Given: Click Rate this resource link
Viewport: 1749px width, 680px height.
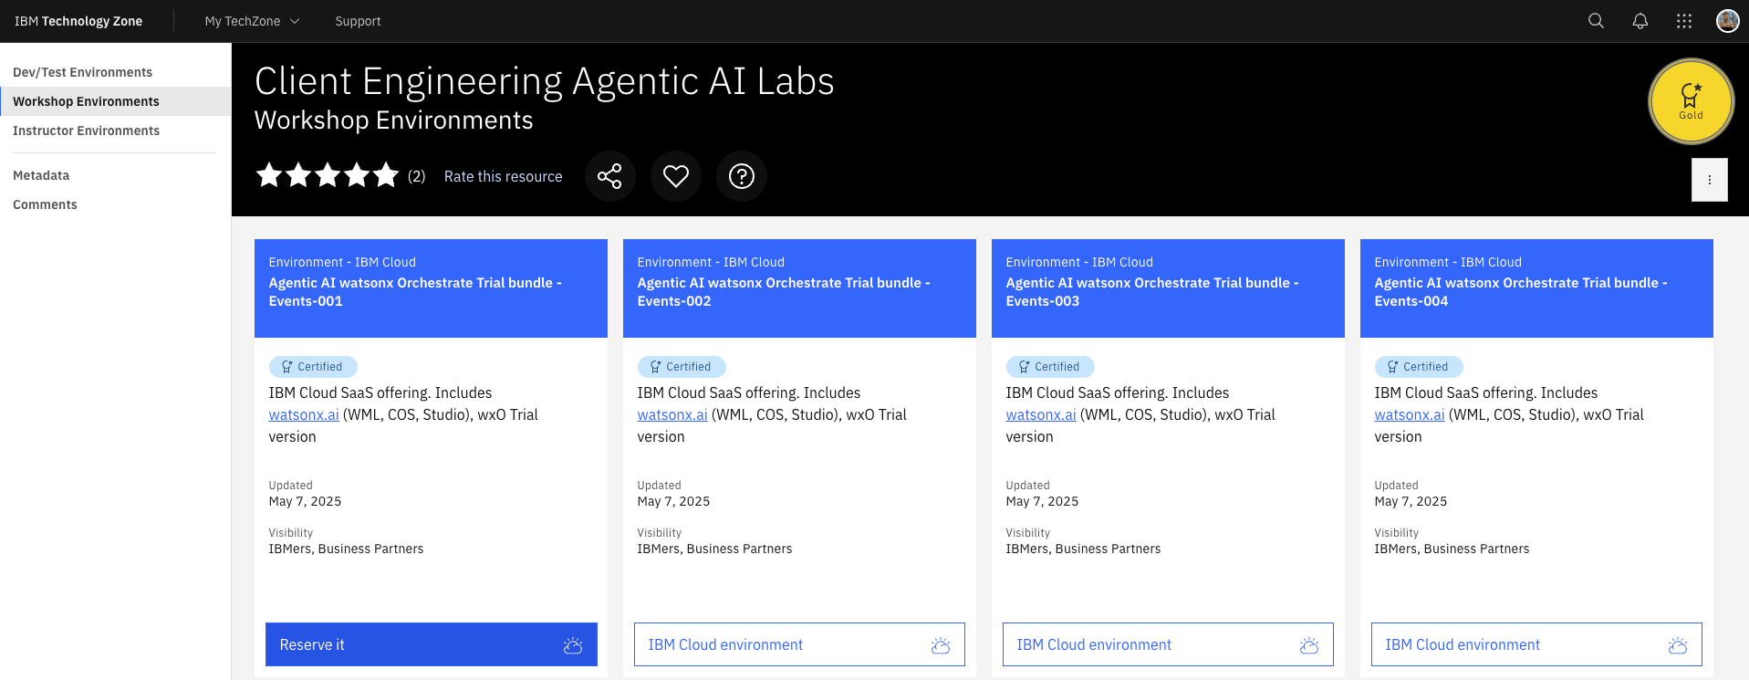Looking at the screenshot, I should coord(503,176).
